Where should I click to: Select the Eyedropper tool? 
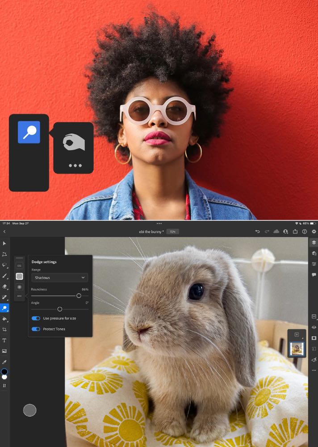tap(4, 362)
